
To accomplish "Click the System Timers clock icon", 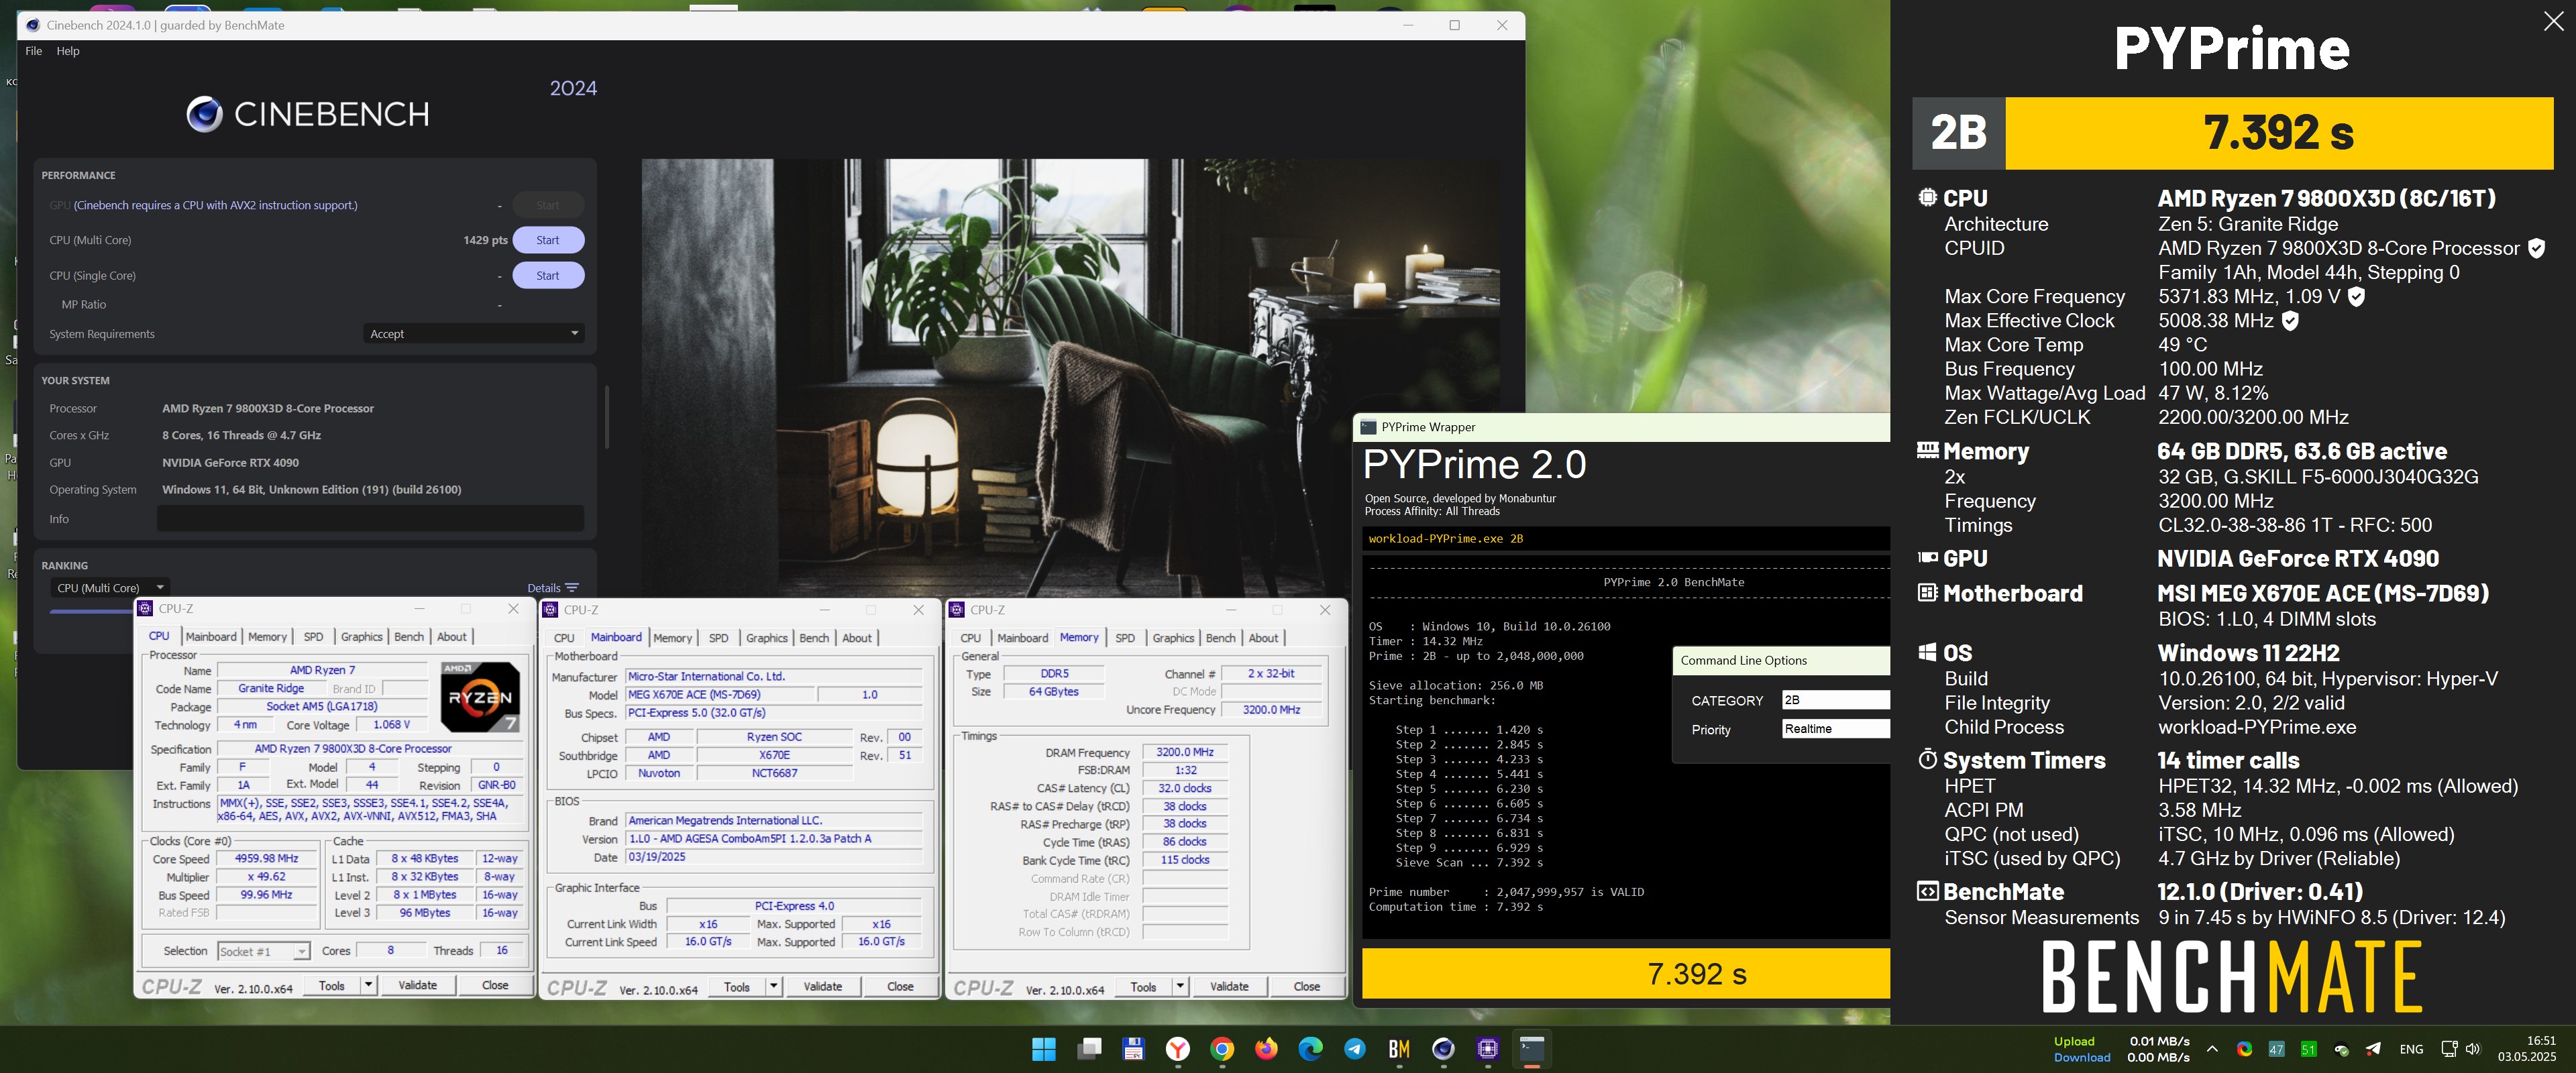I will [1927, 759].
